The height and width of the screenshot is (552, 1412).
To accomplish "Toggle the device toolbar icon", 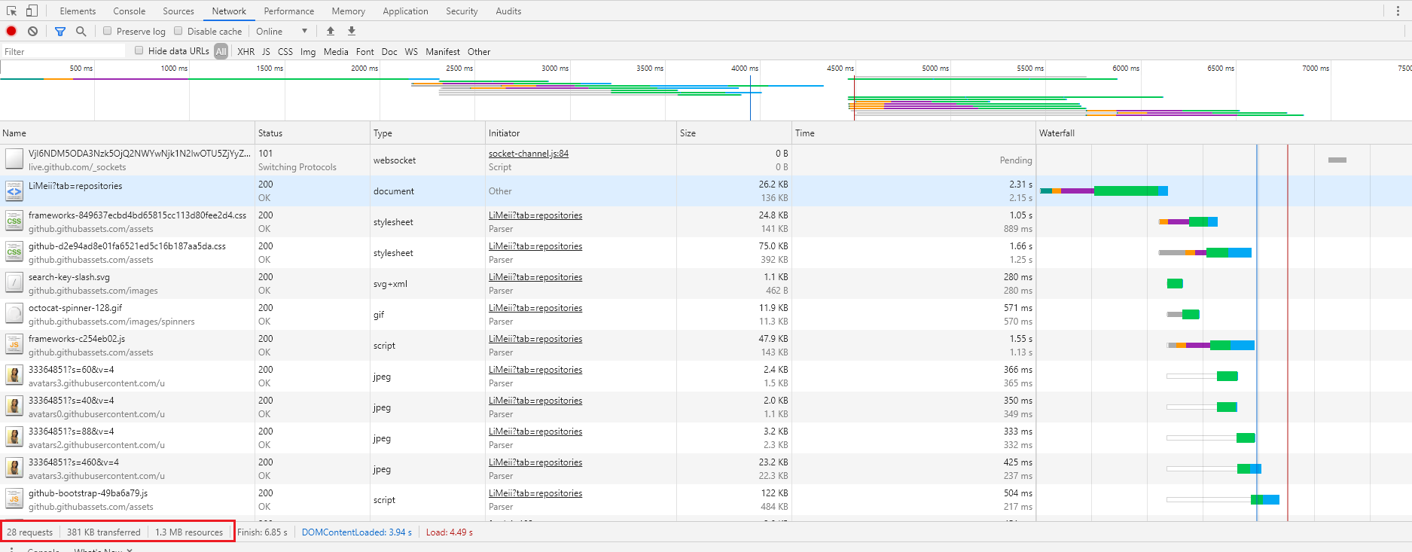I will coord(32,11).
